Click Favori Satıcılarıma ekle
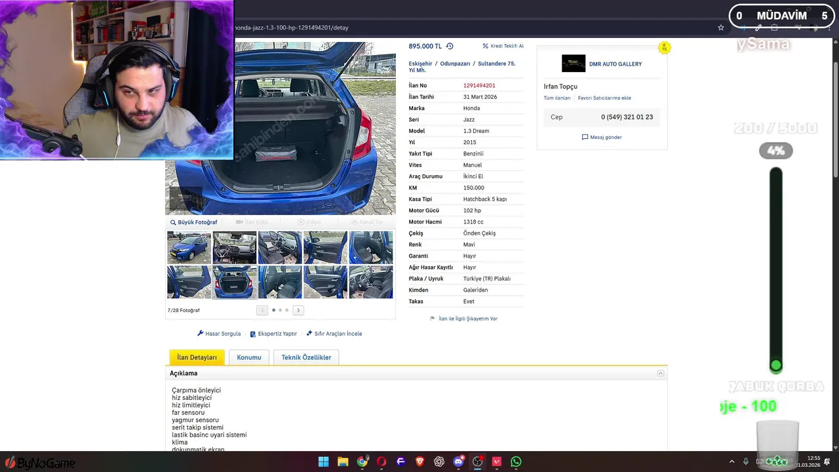 [x=604, y=98]
